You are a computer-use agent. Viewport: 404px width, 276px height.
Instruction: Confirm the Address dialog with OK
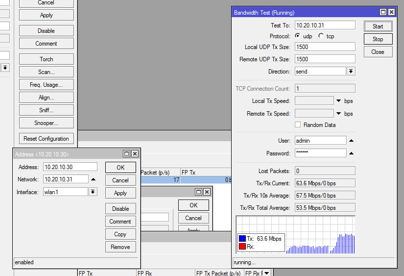120,167
